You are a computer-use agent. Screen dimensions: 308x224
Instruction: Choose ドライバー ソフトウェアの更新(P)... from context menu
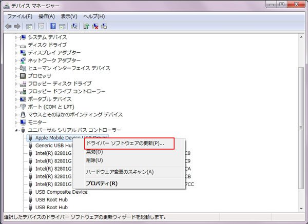[x=129, y=144]
